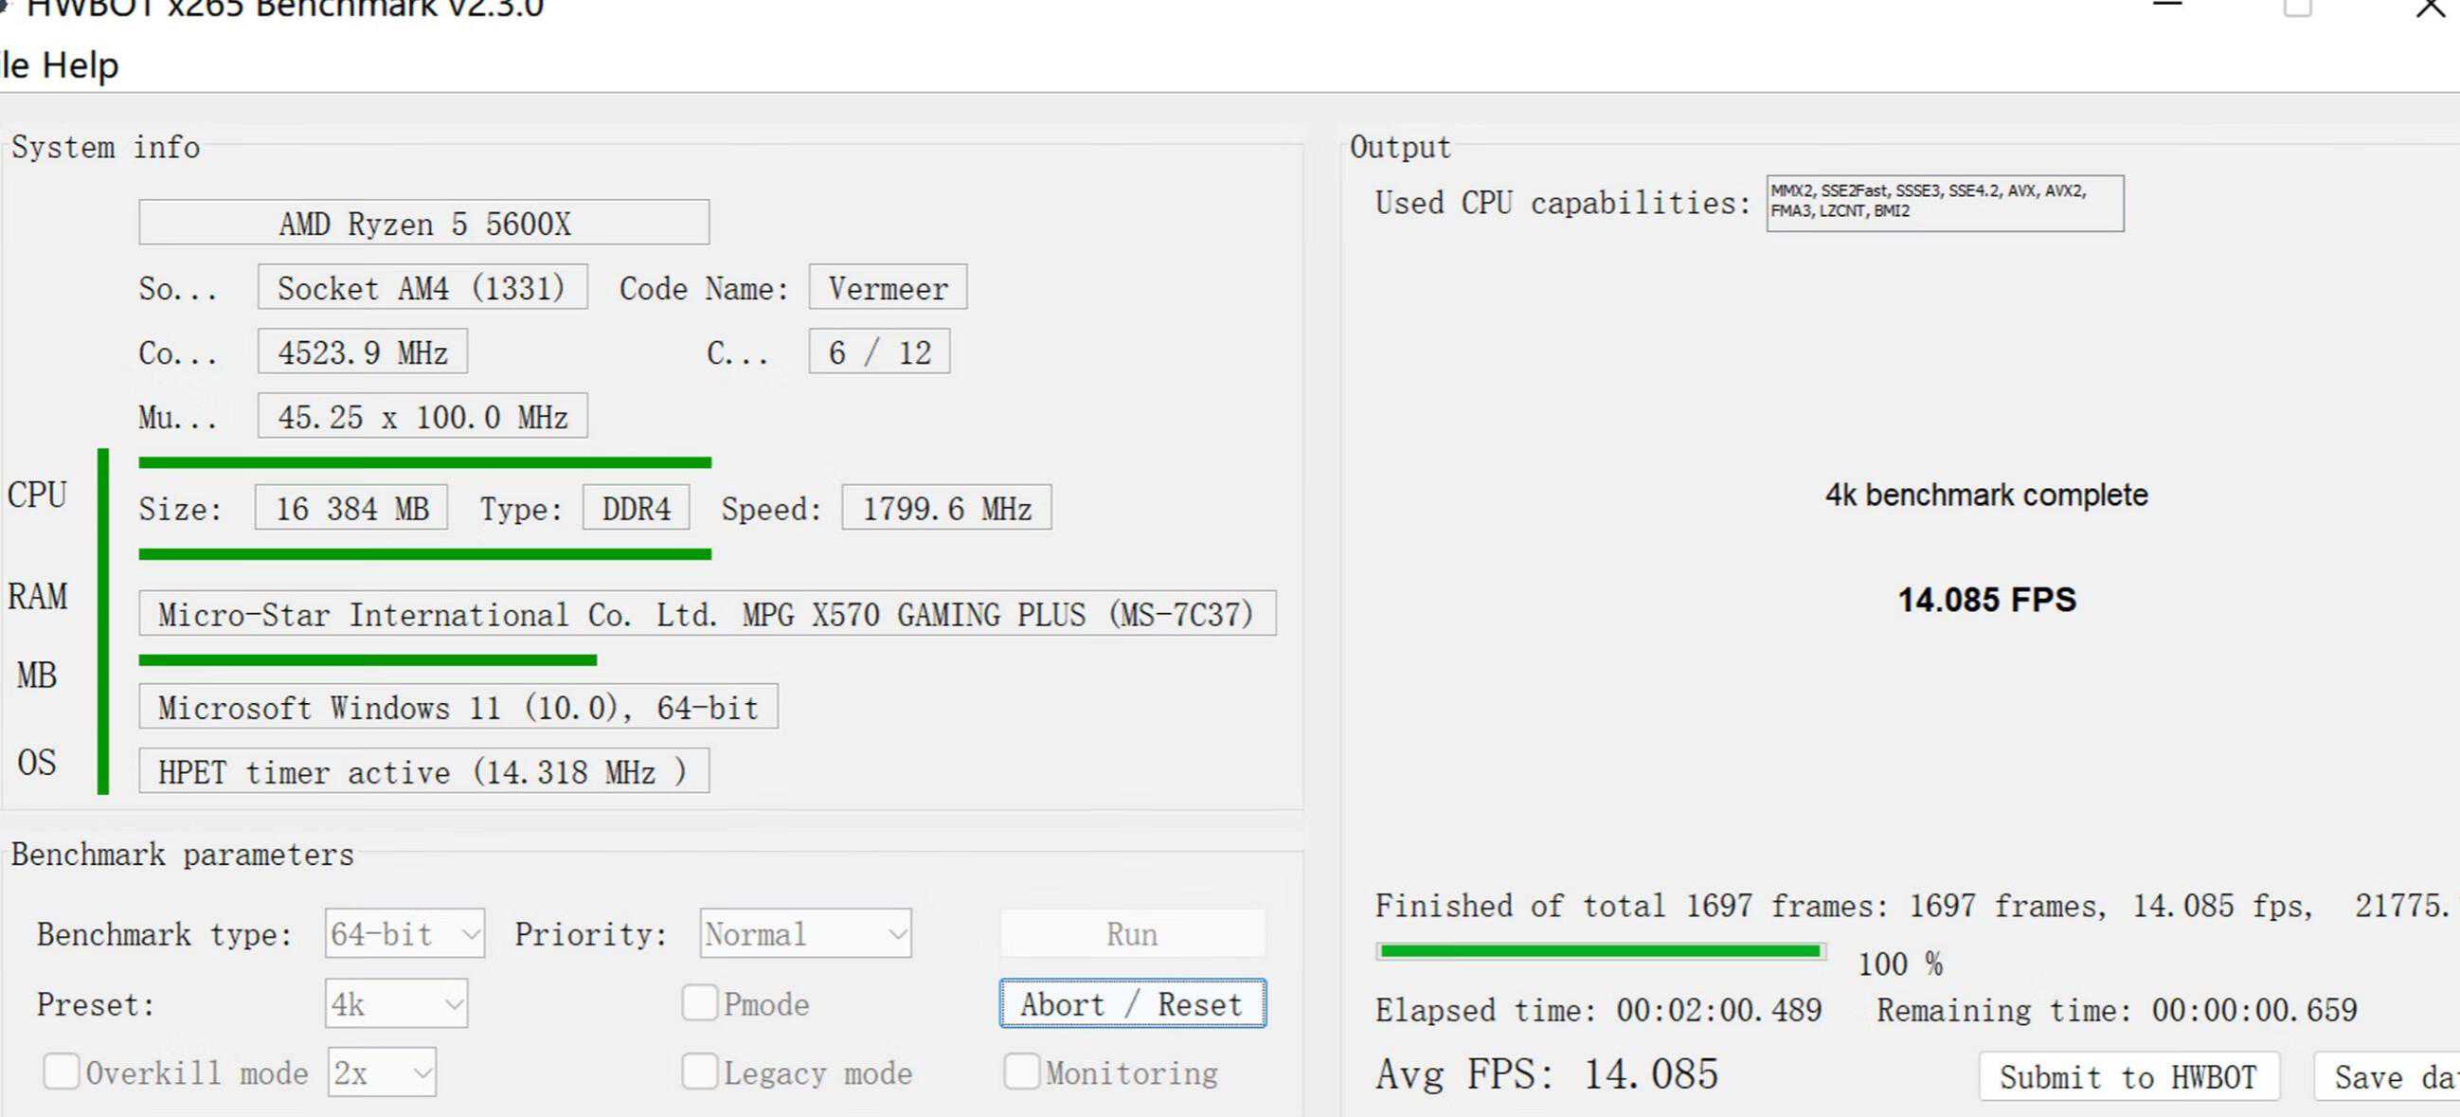Enable the Legacy mode checkbox
This screenshot has width=2460, height=1117.
click(x=700, y=1072)
